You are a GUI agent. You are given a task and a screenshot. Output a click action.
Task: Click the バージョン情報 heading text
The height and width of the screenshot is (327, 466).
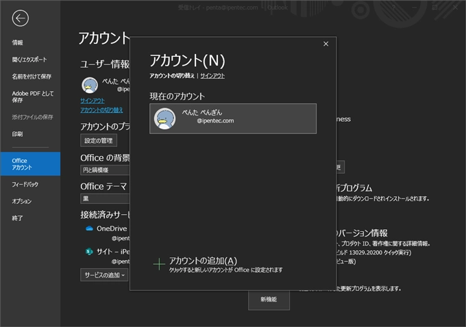pos(362,233)
